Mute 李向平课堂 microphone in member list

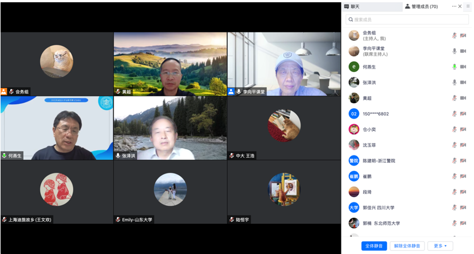point(454,51)
